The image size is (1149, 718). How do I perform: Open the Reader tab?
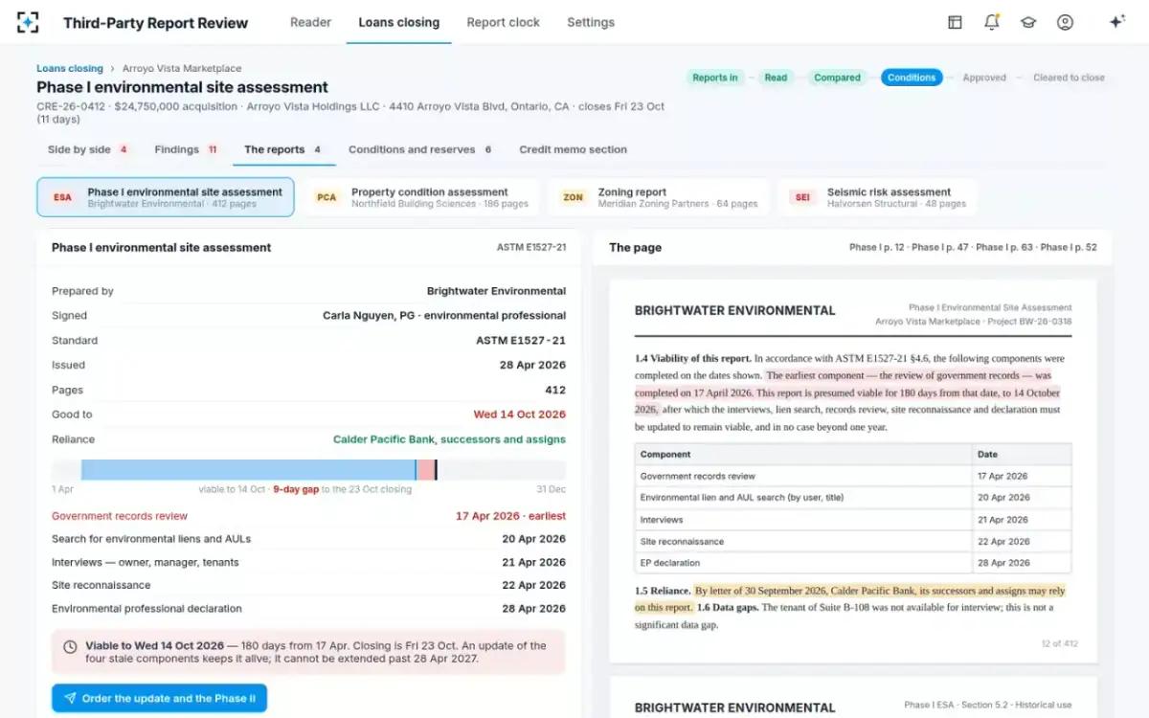310,22
